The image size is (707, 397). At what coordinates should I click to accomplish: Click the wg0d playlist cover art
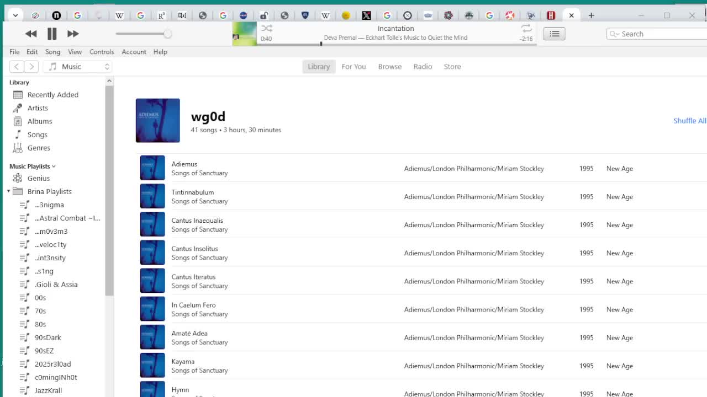click(x=157, y=120)
